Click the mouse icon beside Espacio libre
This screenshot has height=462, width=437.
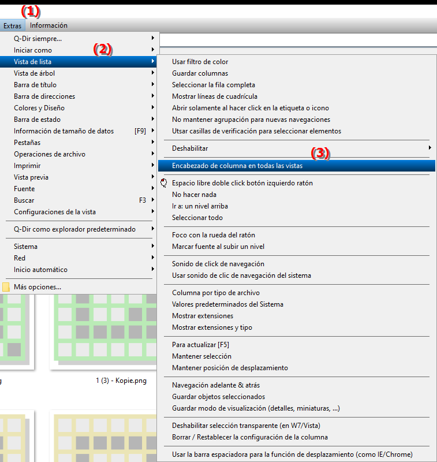[164, 183]
